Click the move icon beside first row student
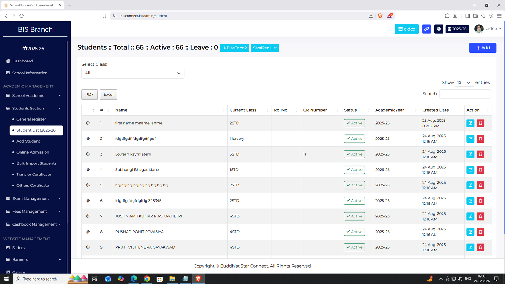 (88, 123)
